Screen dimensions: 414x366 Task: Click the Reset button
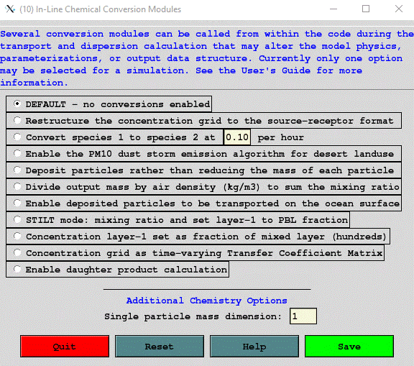point(160,347)
